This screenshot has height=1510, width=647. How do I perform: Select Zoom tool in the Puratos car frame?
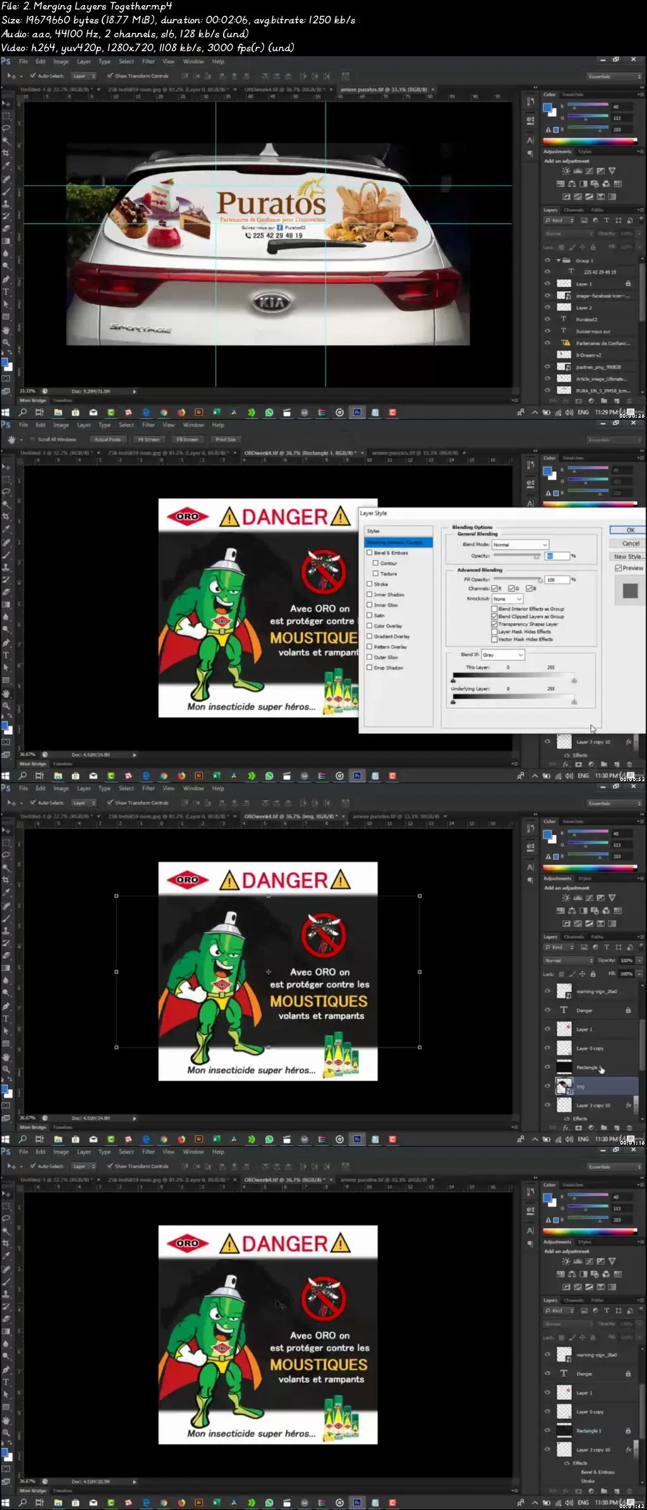tap(6, 342)
